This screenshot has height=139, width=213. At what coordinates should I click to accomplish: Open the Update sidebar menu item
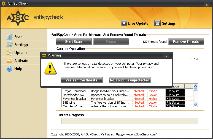20,53
